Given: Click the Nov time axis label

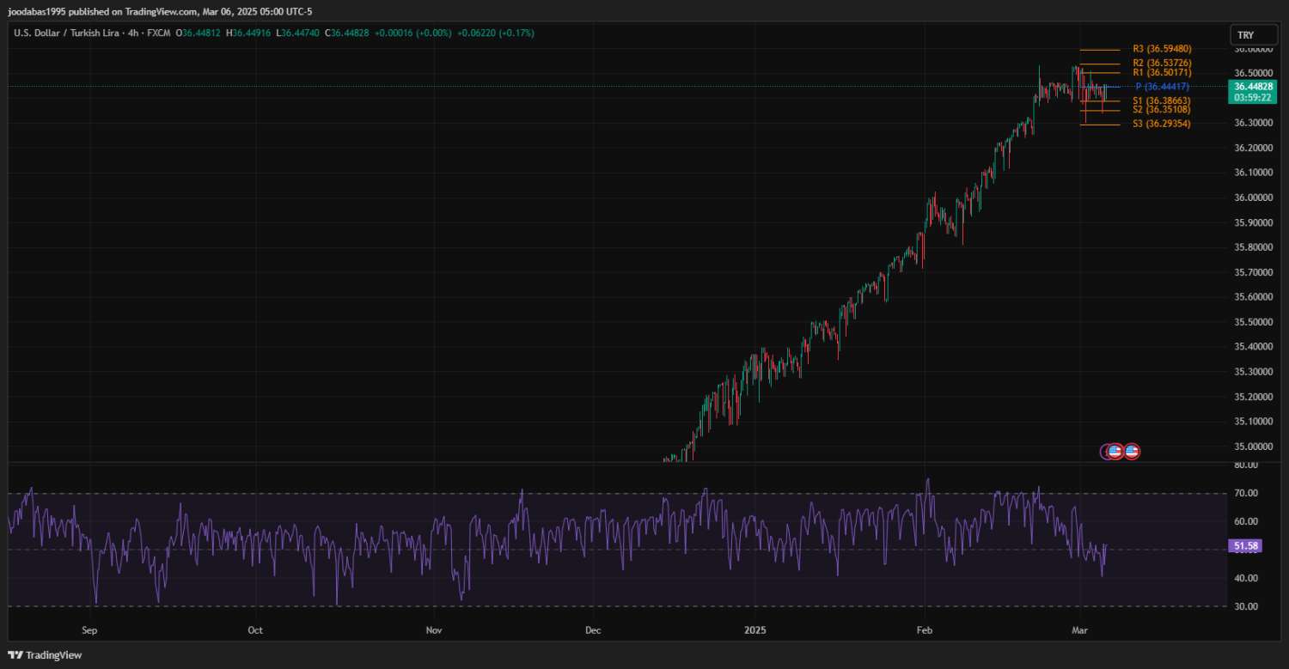Looking at the screenshot, I should click(434, 630).
